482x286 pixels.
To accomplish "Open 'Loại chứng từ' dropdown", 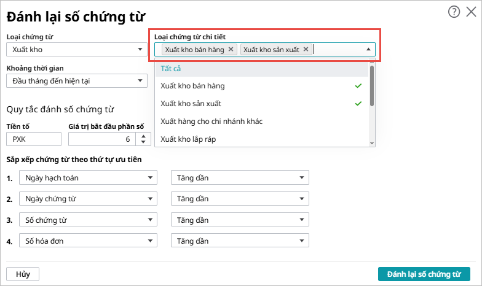I will coord(76,49).
